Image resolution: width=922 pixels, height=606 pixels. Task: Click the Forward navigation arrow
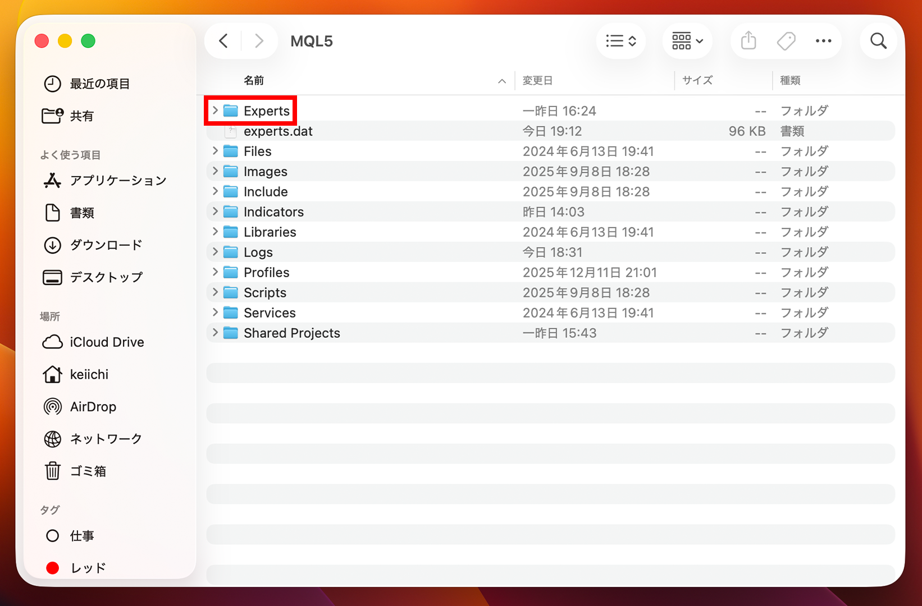tap(259, 41)
